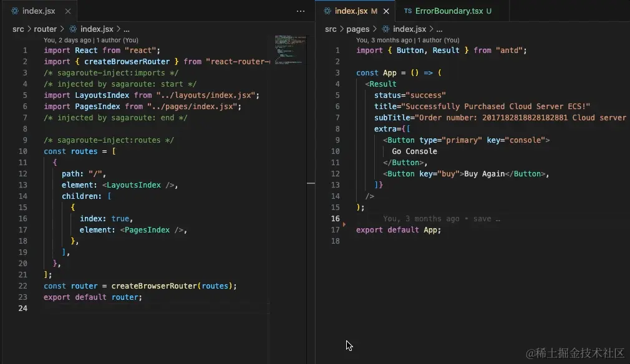The image size is (630, 364).
Task: Click 'createBrowserRouter' in the import line
Action: coord(127,62)
